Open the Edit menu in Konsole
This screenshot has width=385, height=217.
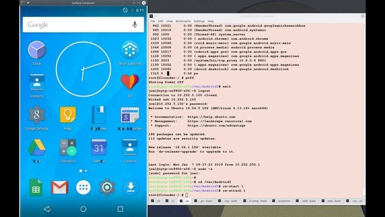(161, 21)
